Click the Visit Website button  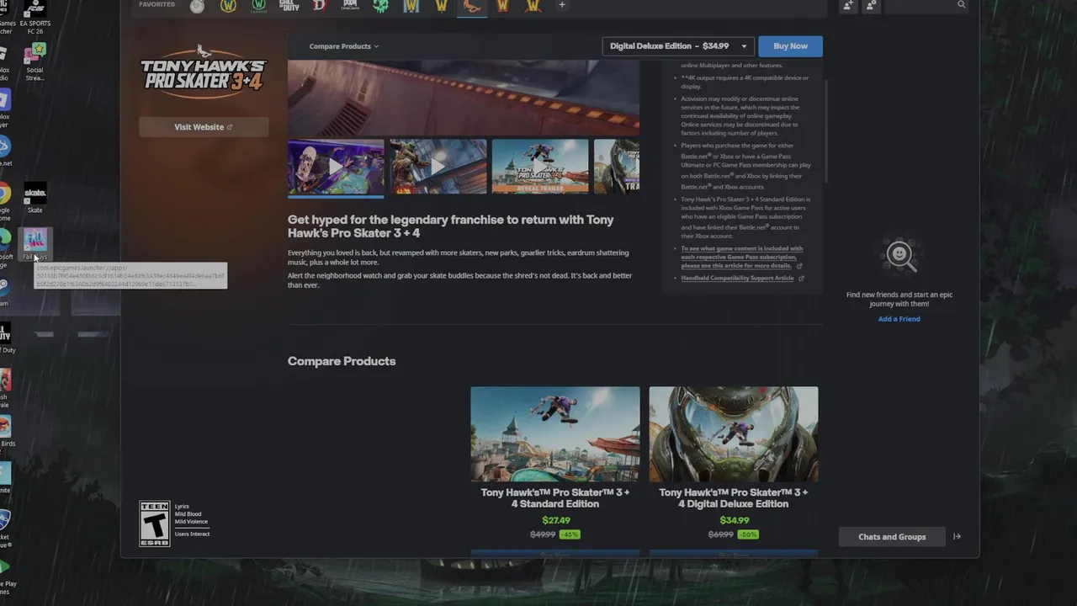pos(204,127)
